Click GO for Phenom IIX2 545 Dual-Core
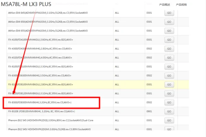The image size is (206, 137). 169,120
